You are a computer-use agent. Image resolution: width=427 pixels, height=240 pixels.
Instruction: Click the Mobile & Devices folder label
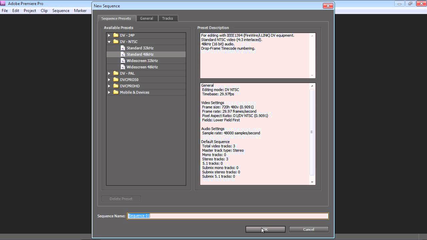(134, 92)
